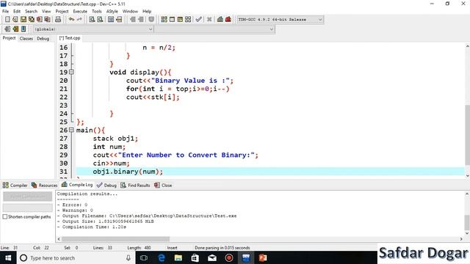Open PowerPoint from taskbar
This screenshot has width=470, height=264.
coord(263,257)
